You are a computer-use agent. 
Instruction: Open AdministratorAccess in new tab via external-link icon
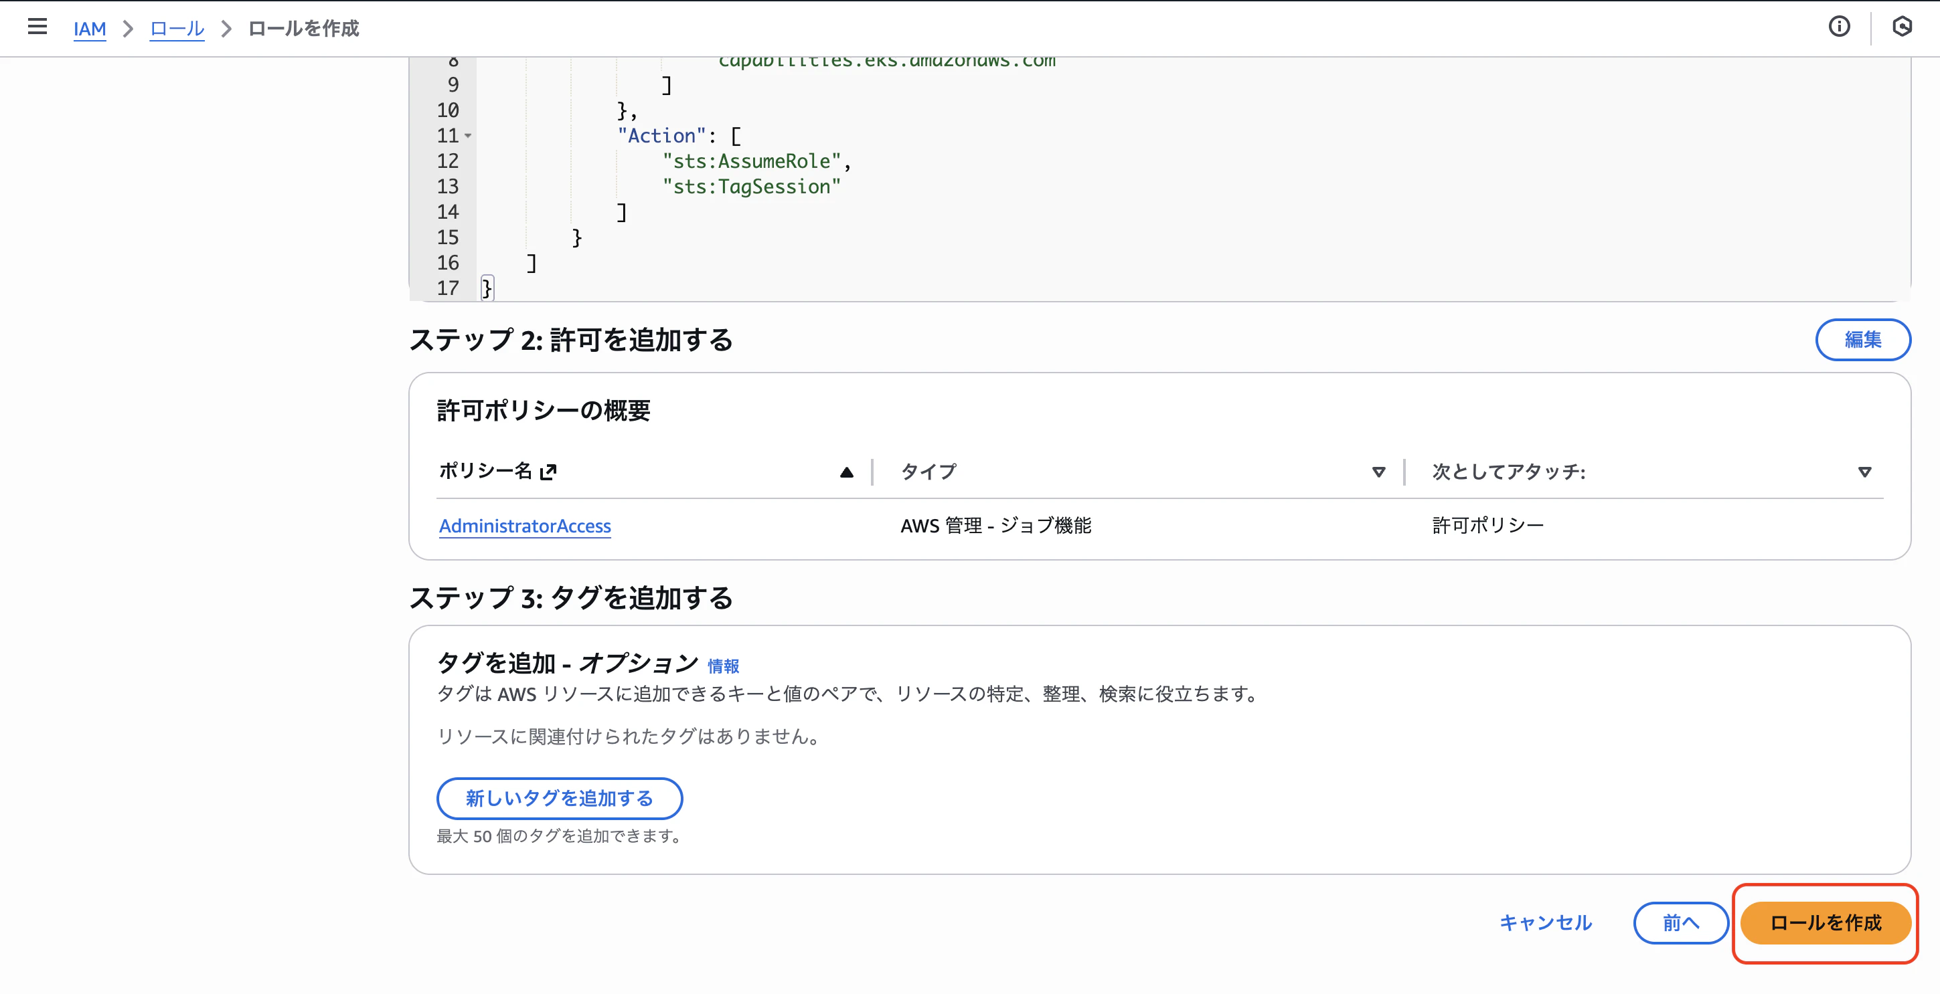(550, 472)
